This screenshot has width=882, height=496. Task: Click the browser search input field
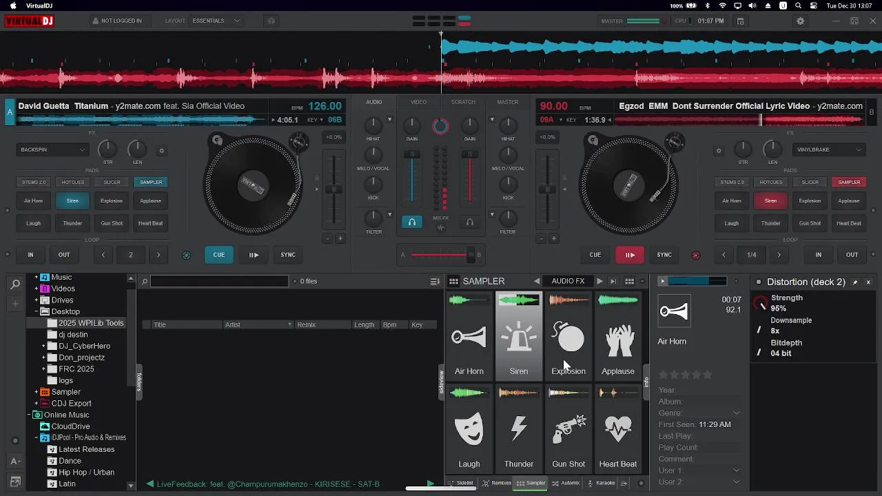[x=219, y=281]
